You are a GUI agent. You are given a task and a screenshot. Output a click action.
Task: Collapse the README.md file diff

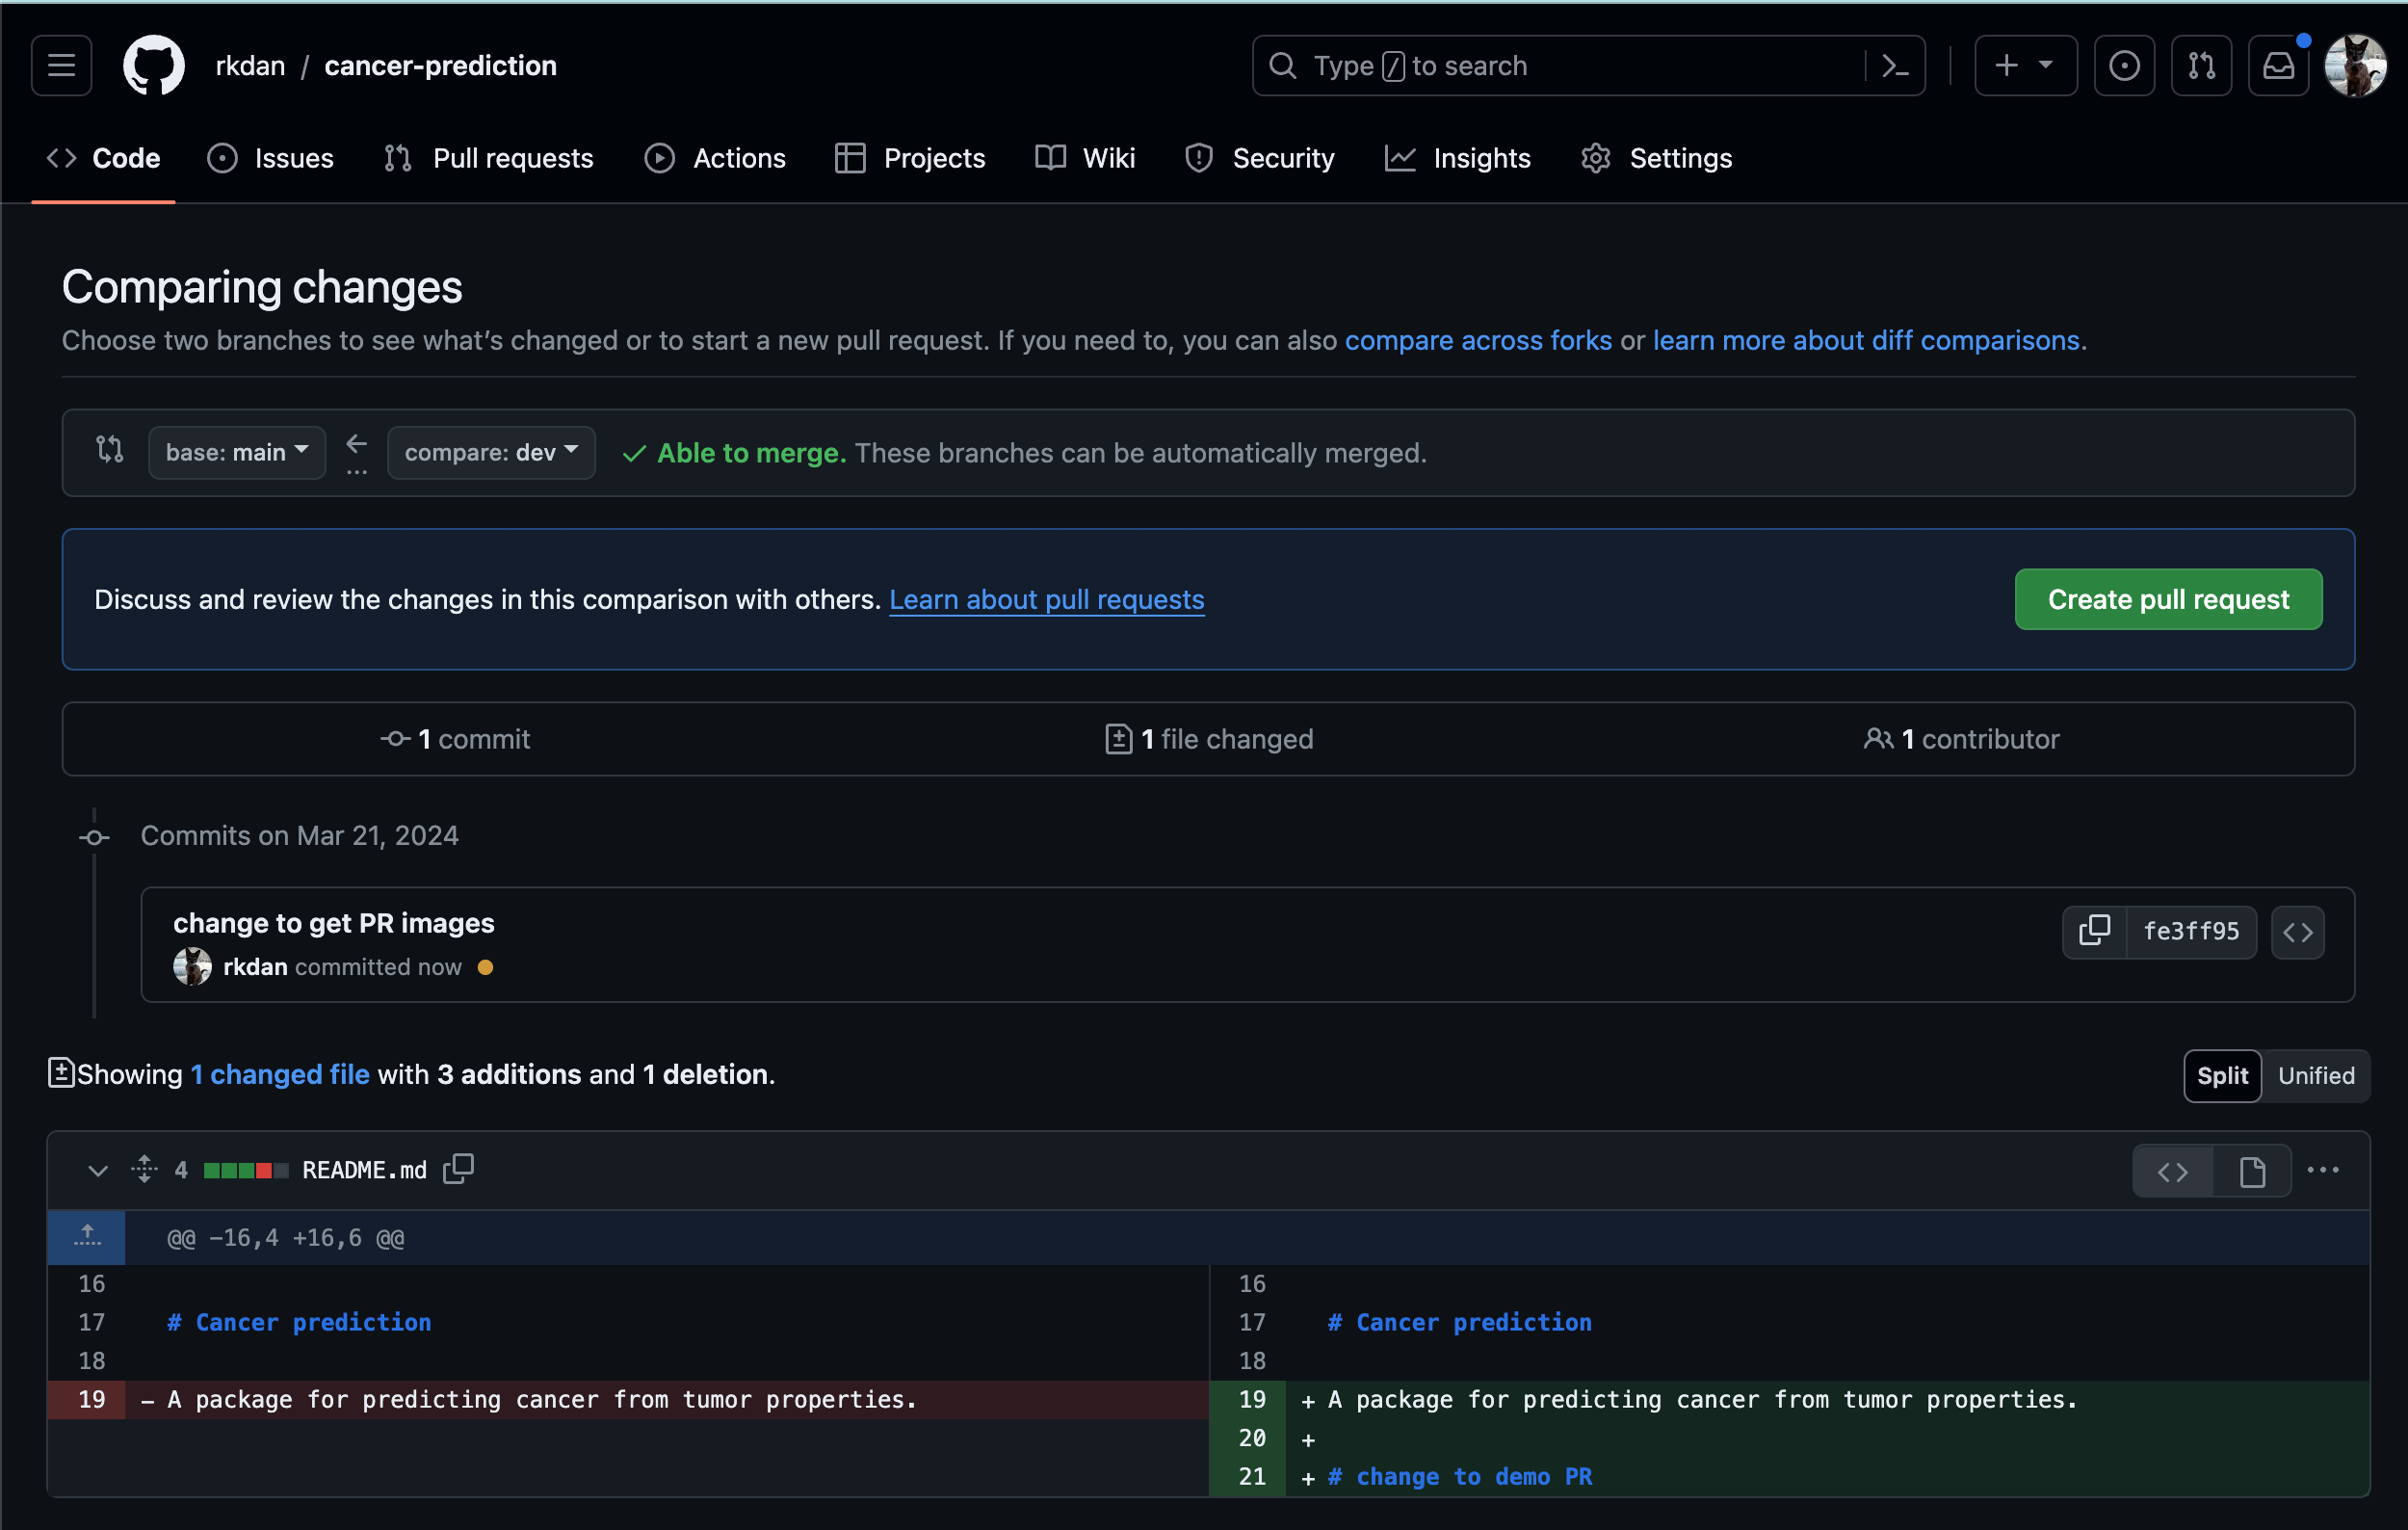97,1169
